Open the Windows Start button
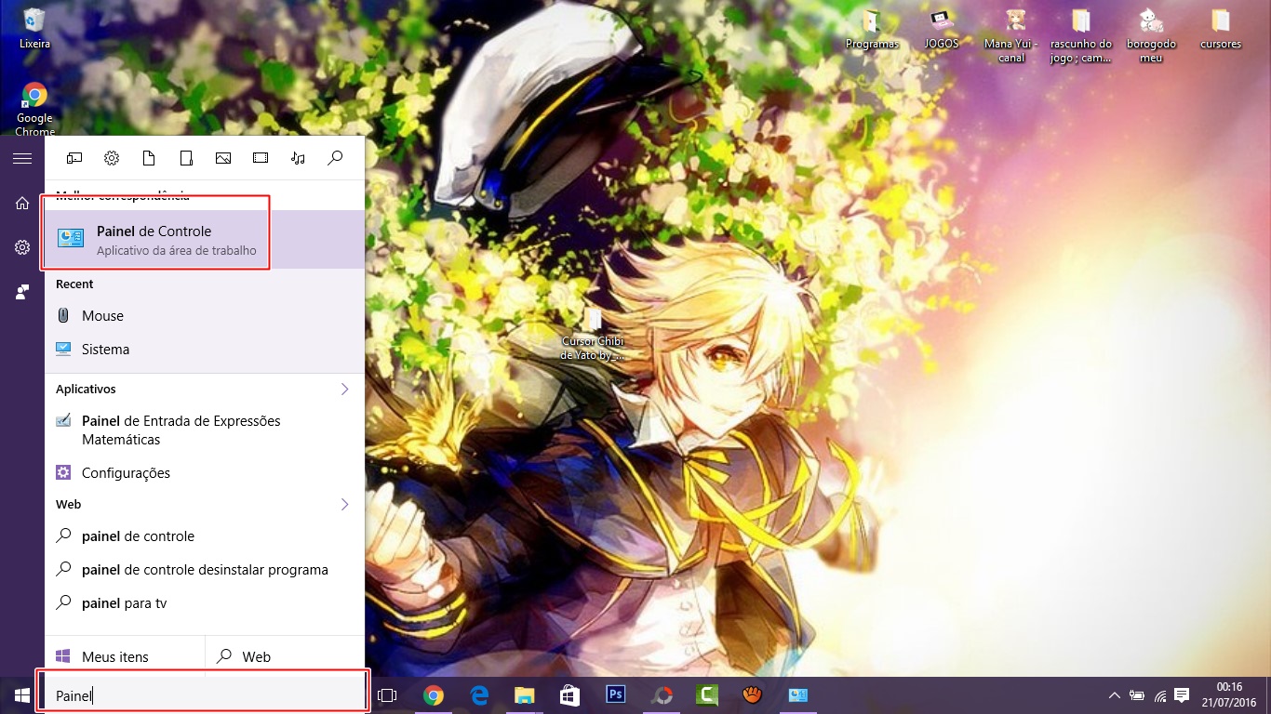1271x714 pixels. tap(22, 695)
